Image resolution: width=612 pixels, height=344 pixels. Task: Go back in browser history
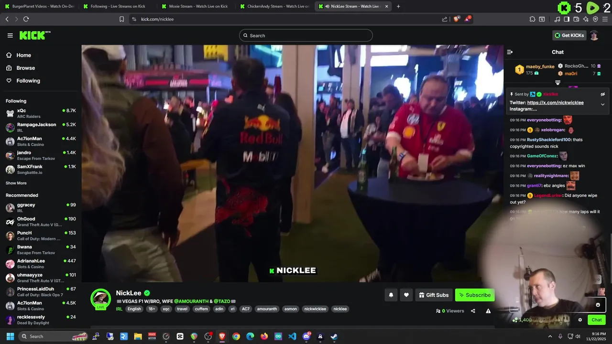tap(7, 19)
